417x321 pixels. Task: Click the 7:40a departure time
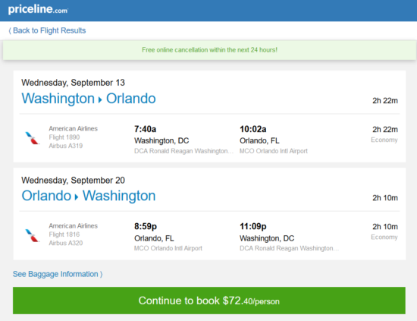[146, 129]
